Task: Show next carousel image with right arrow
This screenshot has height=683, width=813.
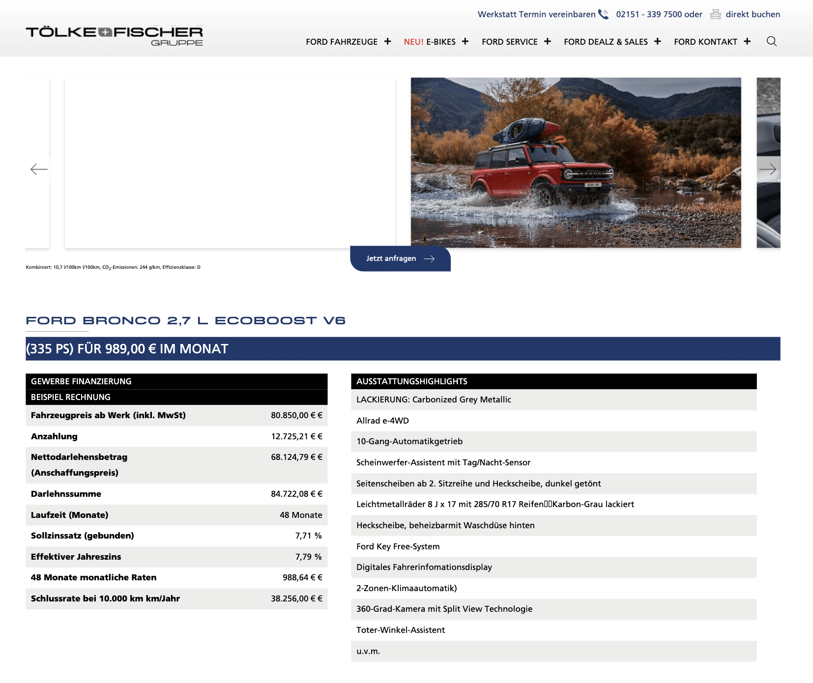Action: (767, 169)
